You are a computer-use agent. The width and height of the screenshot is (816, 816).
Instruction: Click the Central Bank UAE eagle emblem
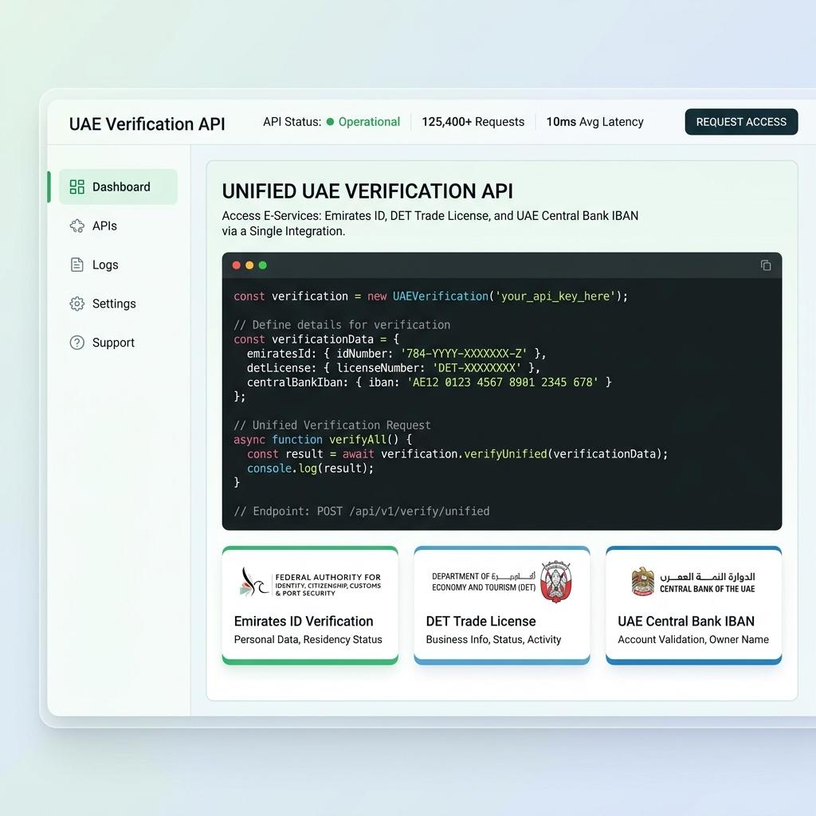643,581
